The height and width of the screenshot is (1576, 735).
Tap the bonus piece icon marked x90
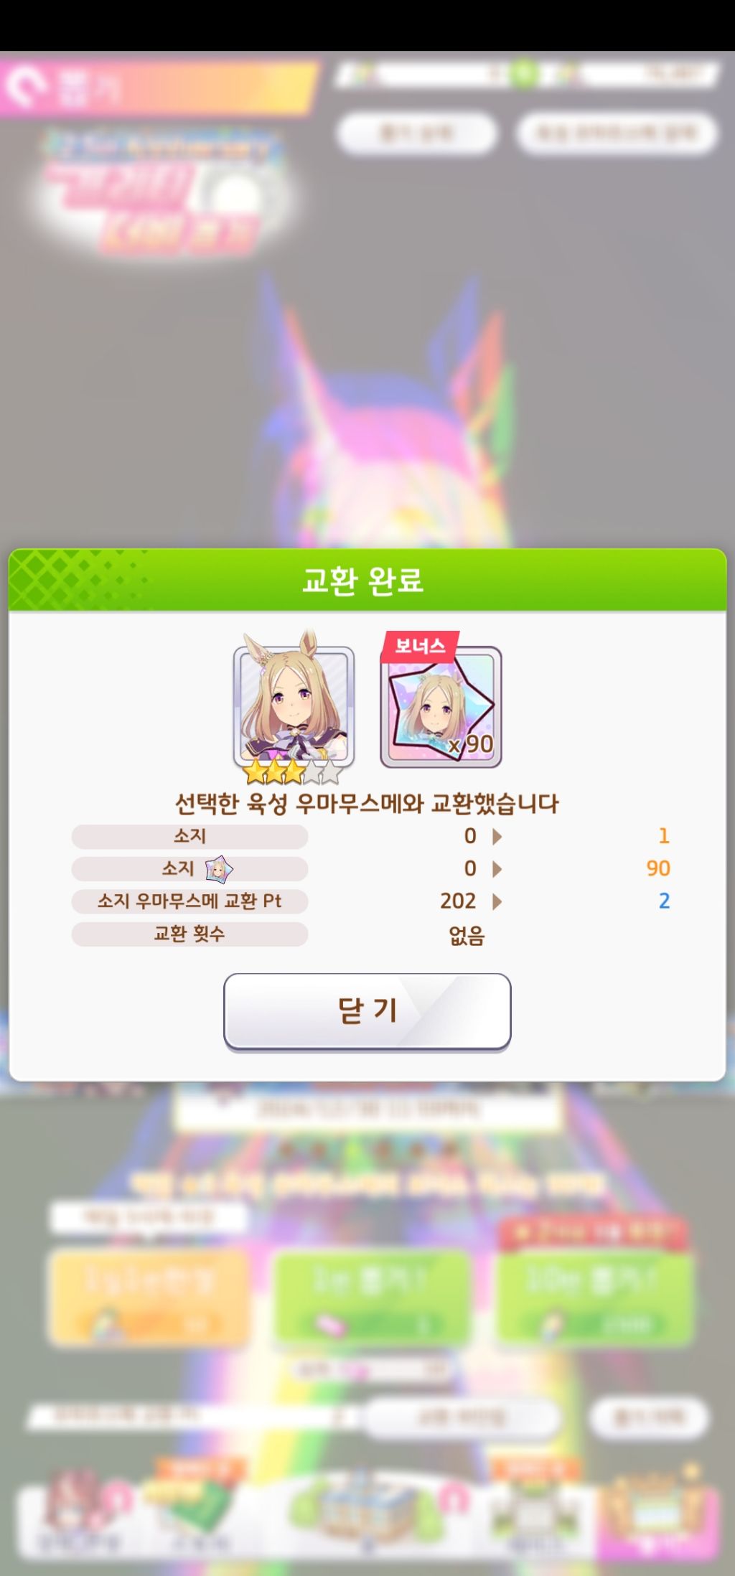(x=441, y=707)
